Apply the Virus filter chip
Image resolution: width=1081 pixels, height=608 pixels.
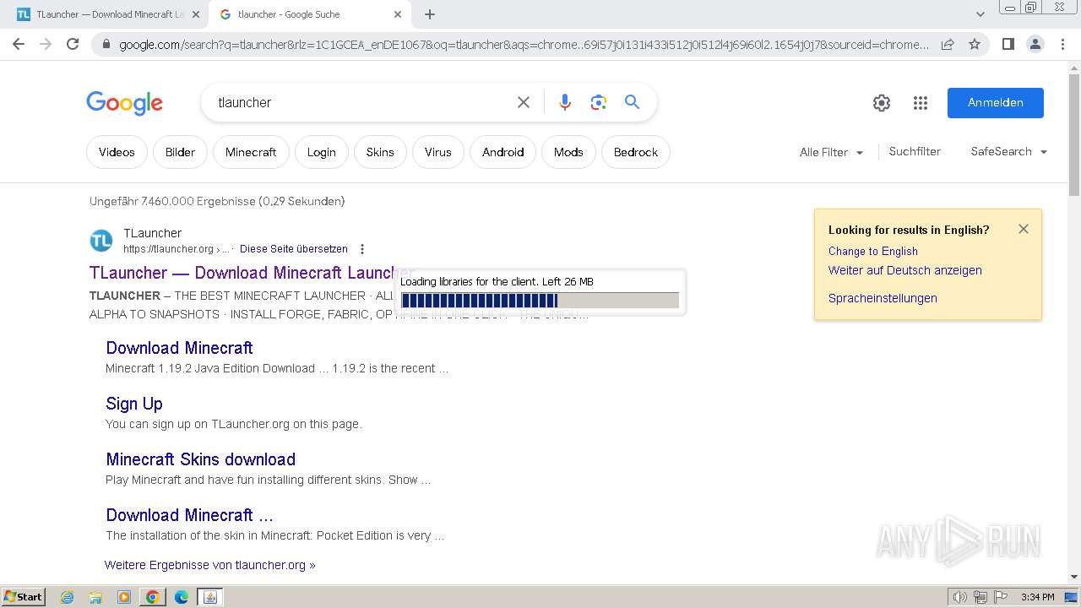pyautogui.click(x=437, y=152)
